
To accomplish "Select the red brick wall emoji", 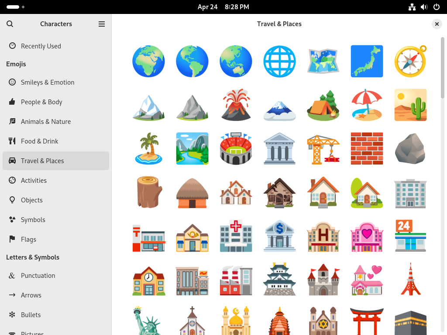I will pyautogui.click(x=367, y=148).
